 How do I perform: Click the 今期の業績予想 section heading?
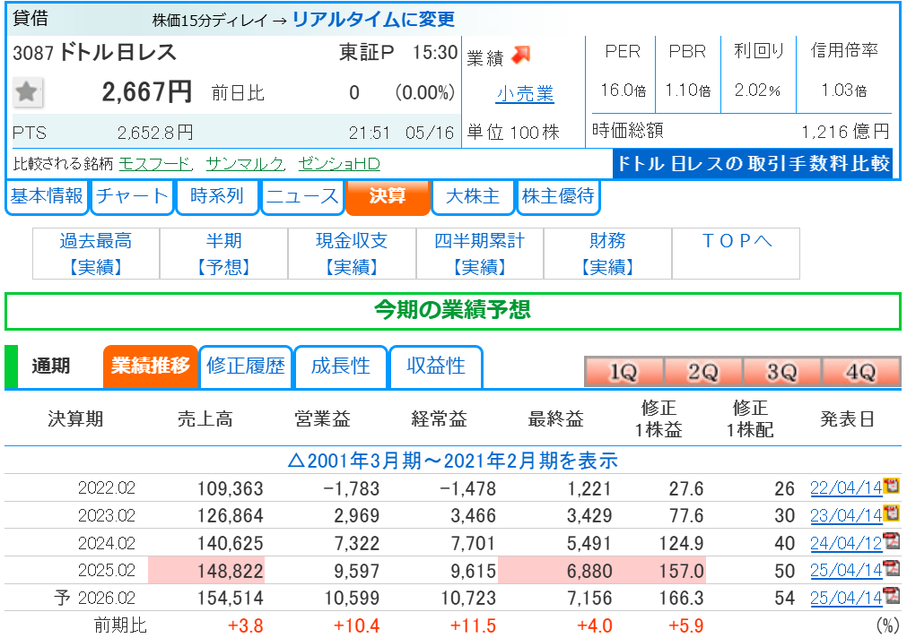click(x=453, y=310)
